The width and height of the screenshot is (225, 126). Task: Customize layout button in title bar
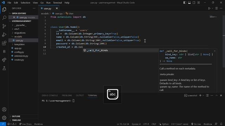point(199,3)
